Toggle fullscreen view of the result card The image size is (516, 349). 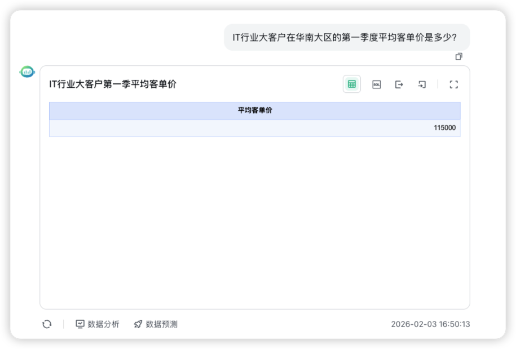pyautogui.click(x=454, y=84)
